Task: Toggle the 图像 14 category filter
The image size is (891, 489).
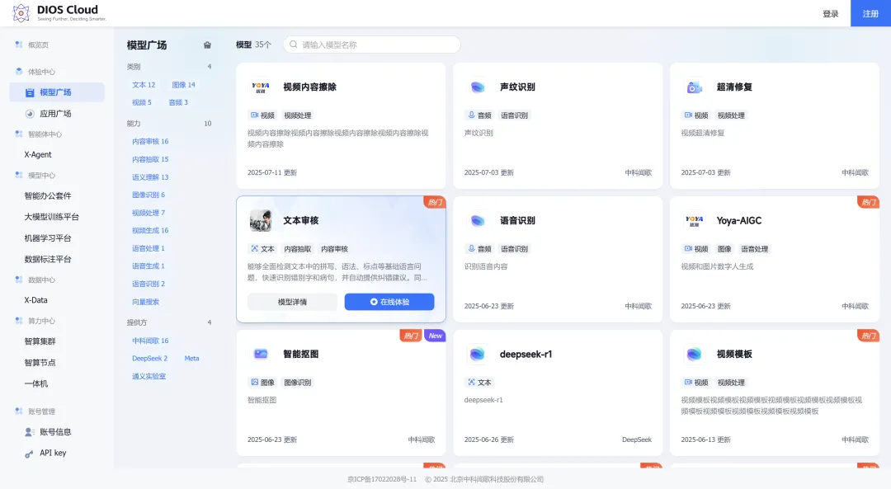Action: [x=183, y=85]
